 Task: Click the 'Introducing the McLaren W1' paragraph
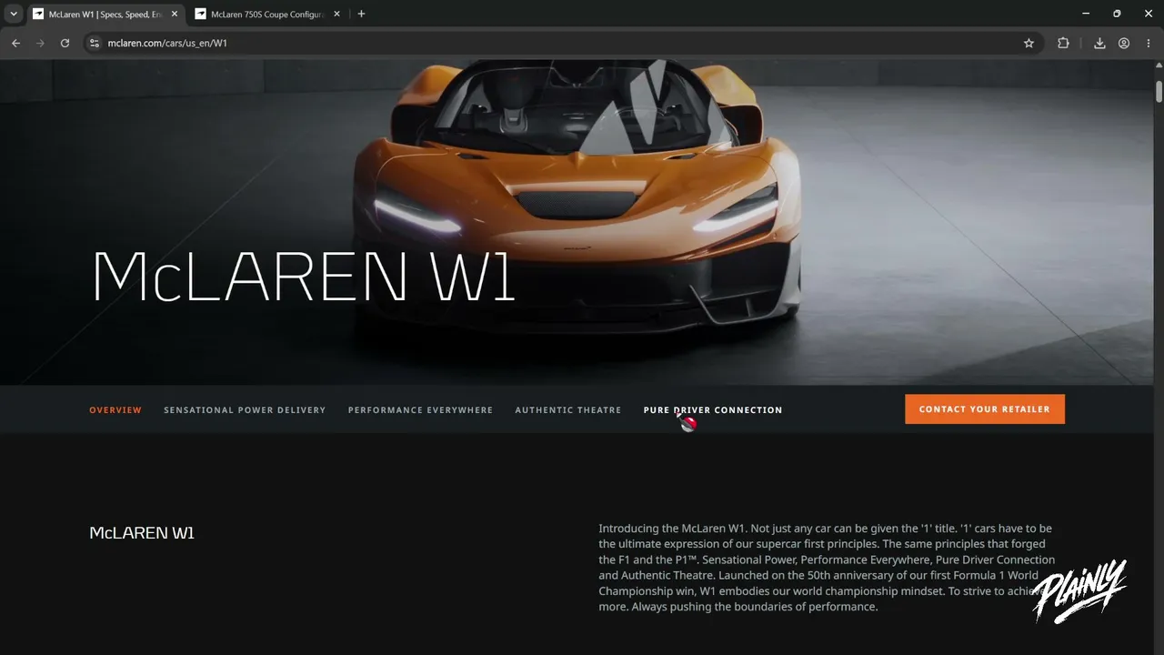(827, 567)
